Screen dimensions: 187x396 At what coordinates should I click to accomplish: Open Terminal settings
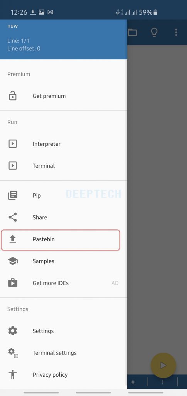(x=63, y=353)
